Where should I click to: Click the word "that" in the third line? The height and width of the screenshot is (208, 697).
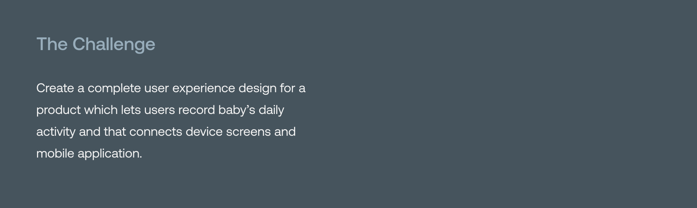pyautogui.click(x=115, y=132)
